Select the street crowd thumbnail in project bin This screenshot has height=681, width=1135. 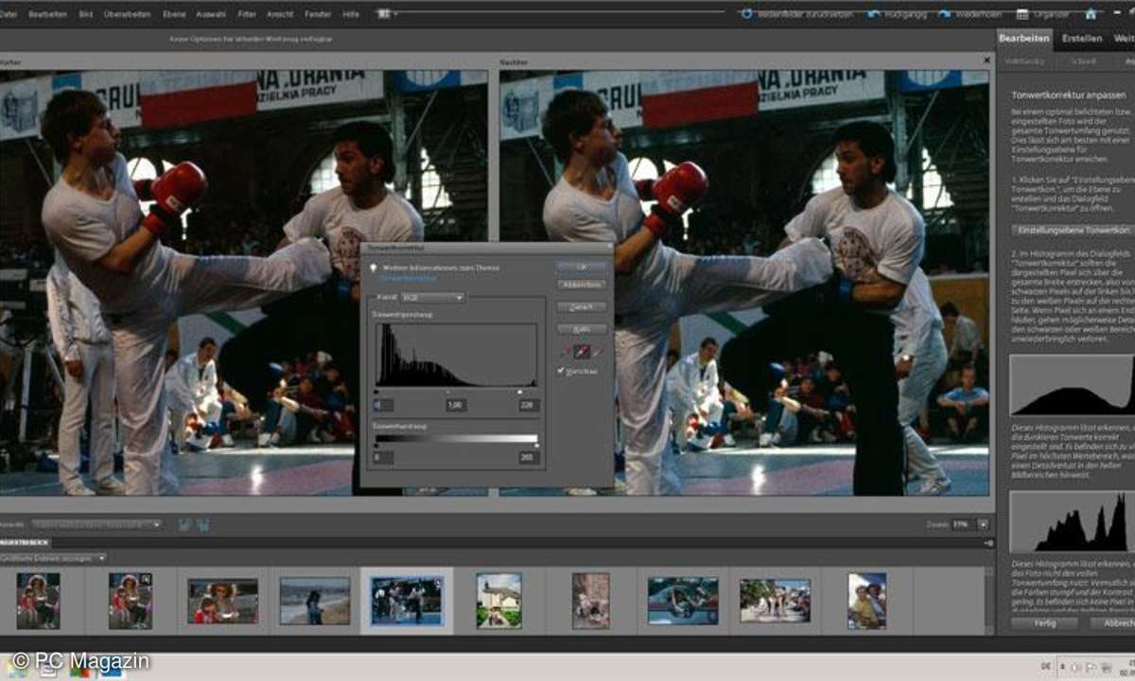pyautogui.click(x=775, y=601)
